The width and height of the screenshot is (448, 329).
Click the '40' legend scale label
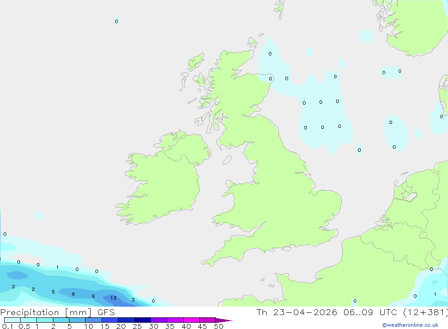pyautogui.click(x=186, y=326)
